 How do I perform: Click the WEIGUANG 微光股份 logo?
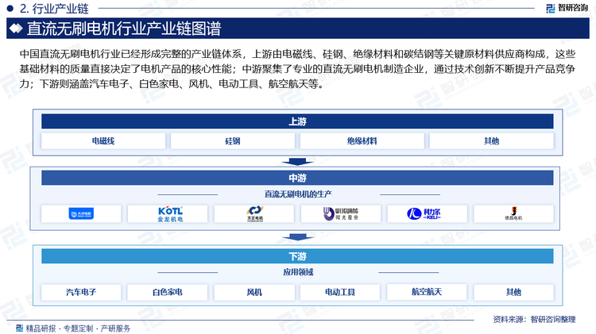(341, 213)
